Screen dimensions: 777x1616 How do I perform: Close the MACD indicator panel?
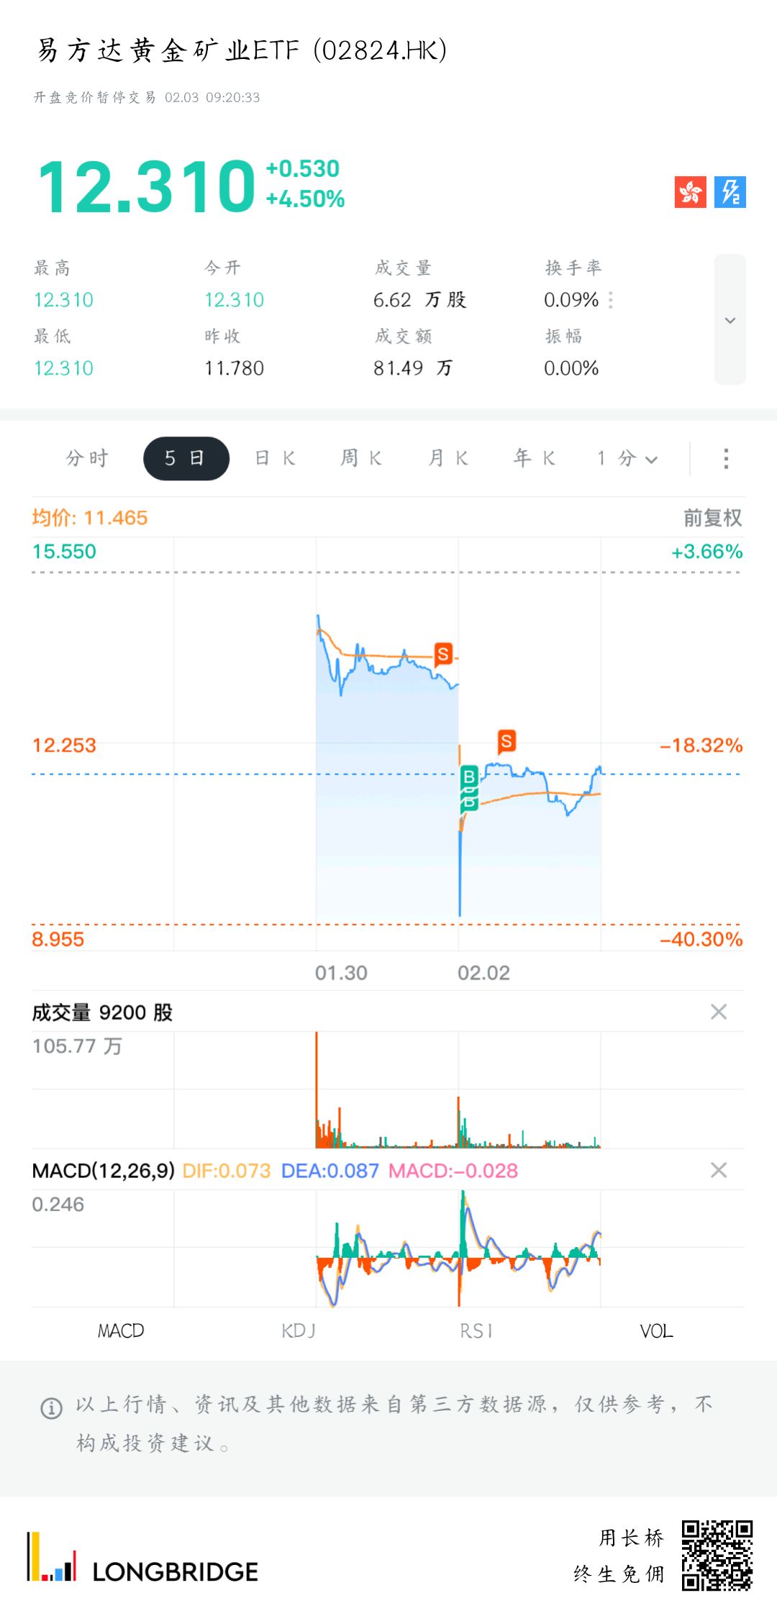pos(718,1170)
